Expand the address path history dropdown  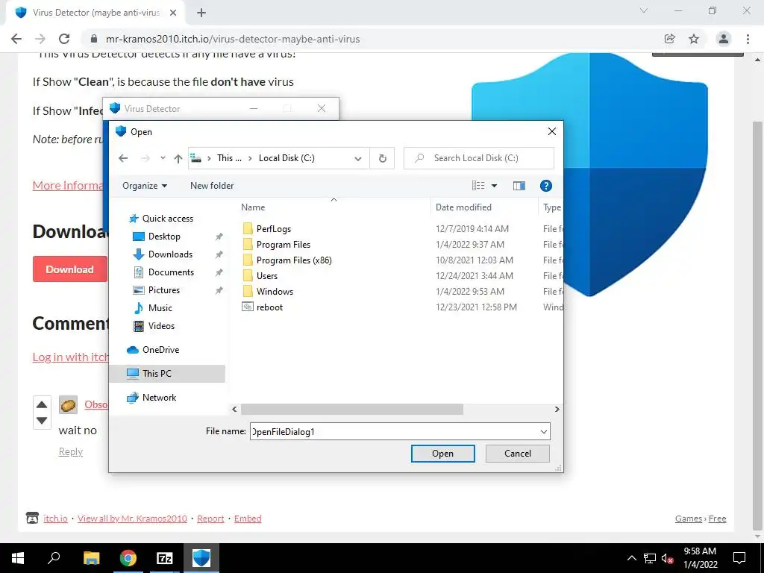358,158
